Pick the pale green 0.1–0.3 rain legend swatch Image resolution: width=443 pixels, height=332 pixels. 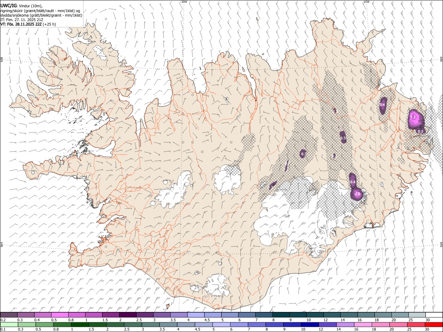pos(9,324)
